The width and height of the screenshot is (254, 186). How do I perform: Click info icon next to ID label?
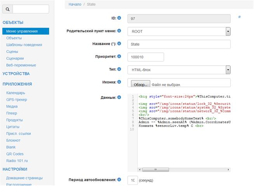pyautogui.click(x=119, y=18)
